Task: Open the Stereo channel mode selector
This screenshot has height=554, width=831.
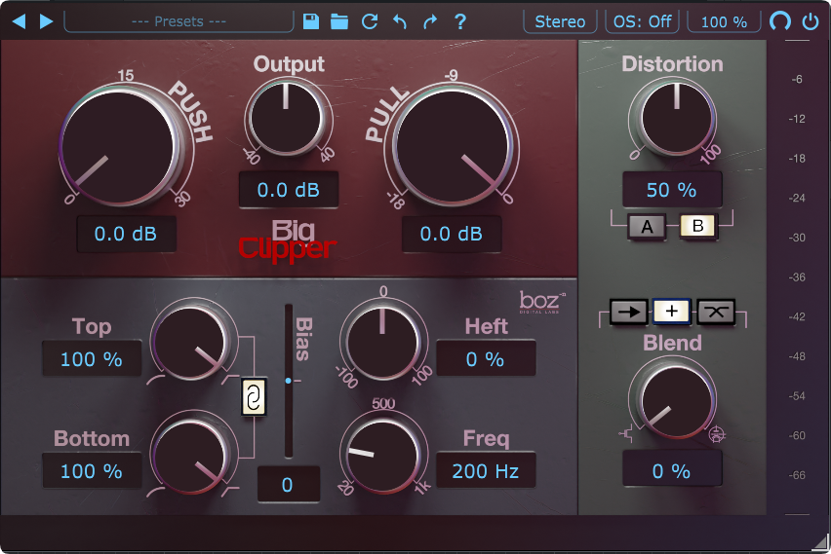Action: click(x=560, y=21)
